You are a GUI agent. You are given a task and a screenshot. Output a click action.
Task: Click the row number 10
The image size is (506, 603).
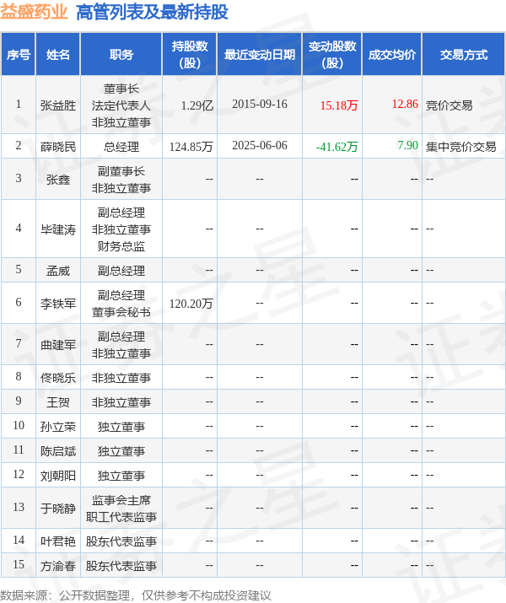coord(19,425)
